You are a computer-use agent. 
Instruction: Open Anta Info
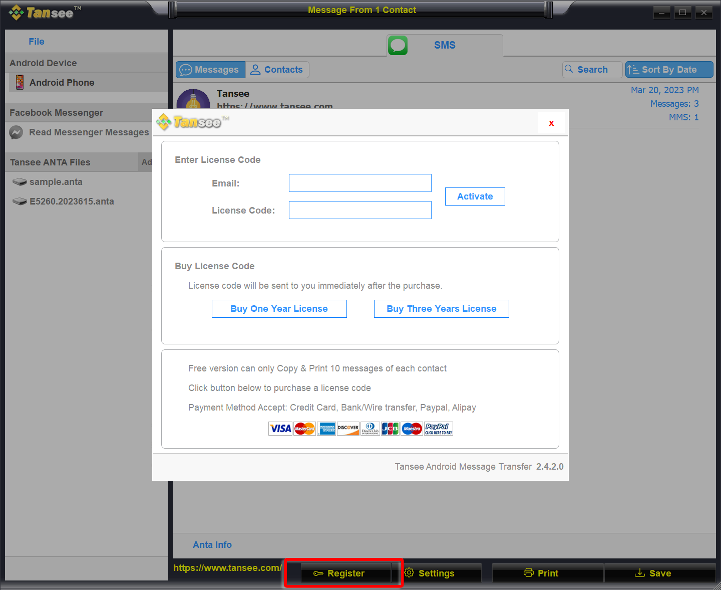(x=212, y=545)
